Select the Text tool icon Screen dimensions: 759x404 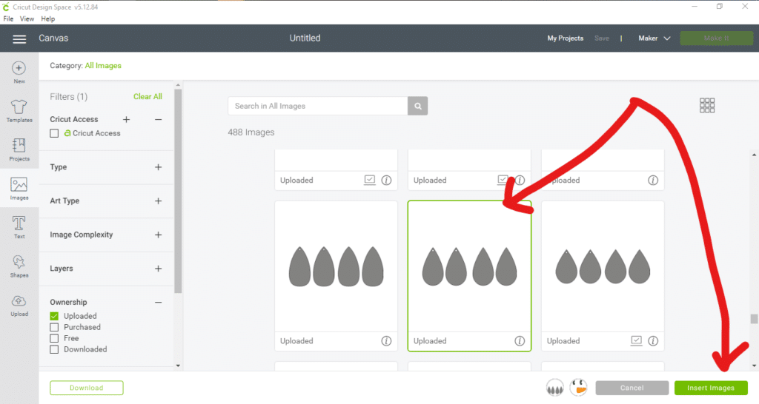19,223
